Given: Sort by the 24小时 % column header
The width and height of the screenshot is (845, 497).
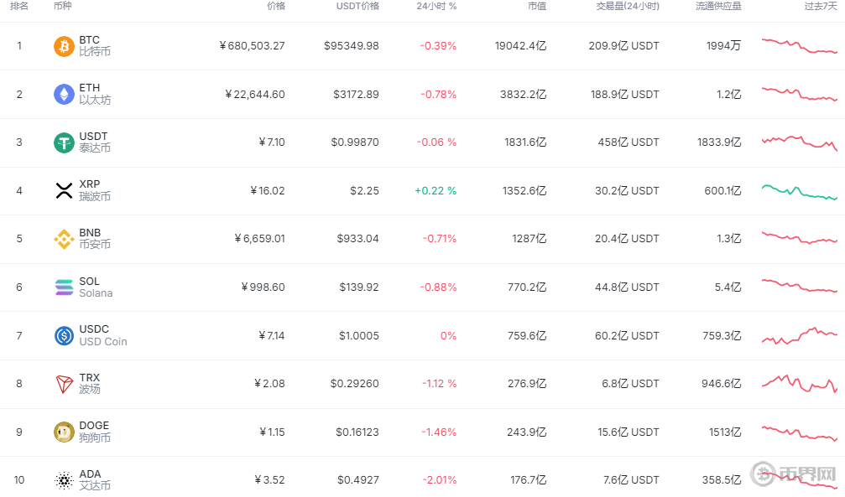Looking at the screenshot, I should click(x=436, y=7).
